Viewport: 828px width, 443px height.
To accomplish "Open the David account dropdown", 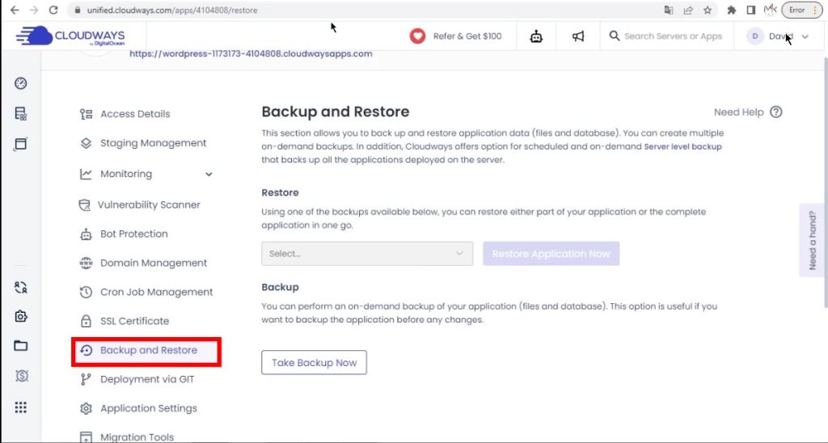I will [778, 36].
